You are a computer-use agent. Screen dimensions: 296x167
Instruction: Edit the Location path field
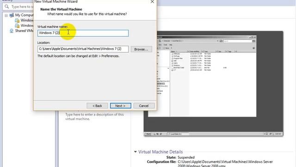click(x=83, y=49)
